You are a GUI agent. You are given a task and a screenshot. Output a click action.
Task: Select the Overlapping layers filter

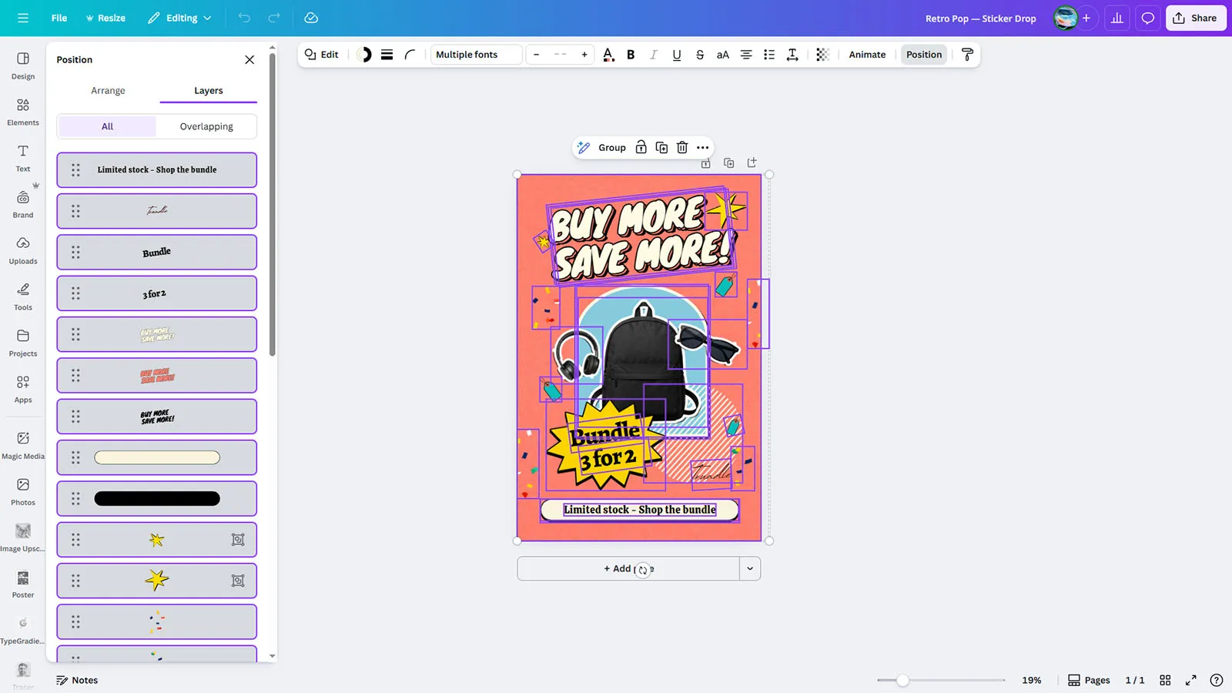(206, 126)
